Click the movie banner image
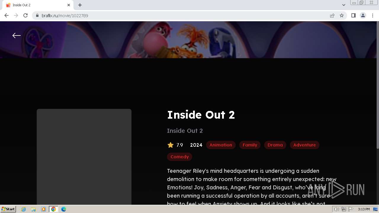379x213 pixels. click(188, 40)
